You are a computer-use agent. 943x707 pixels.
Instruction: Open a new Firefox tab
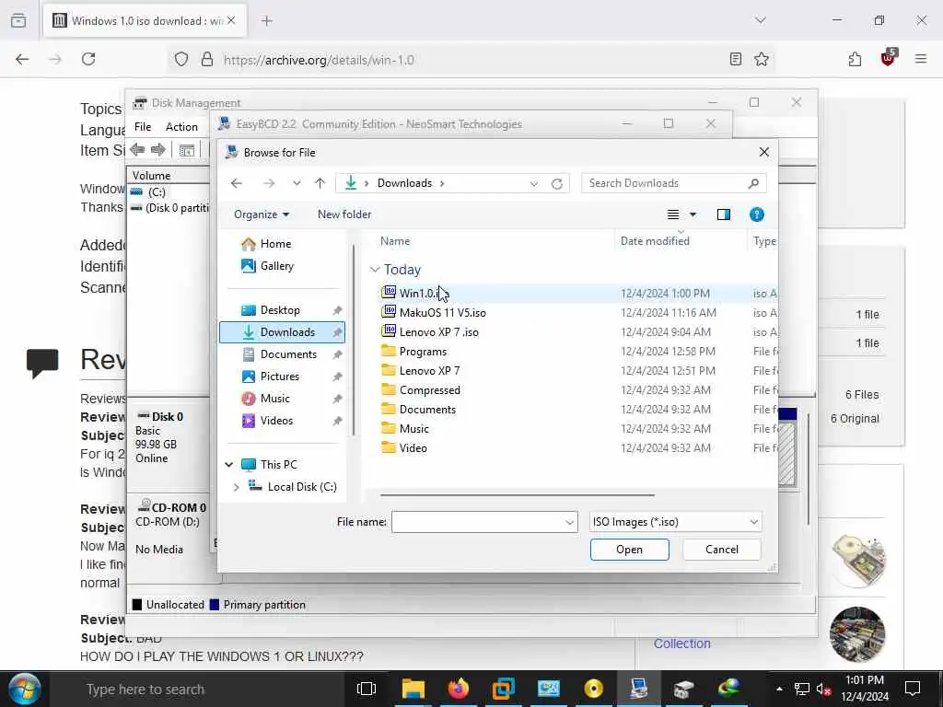coord(266,21)
